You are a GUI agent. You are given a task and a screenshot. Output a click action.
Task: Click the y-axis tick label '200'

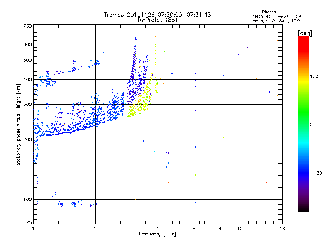[27, 139]
